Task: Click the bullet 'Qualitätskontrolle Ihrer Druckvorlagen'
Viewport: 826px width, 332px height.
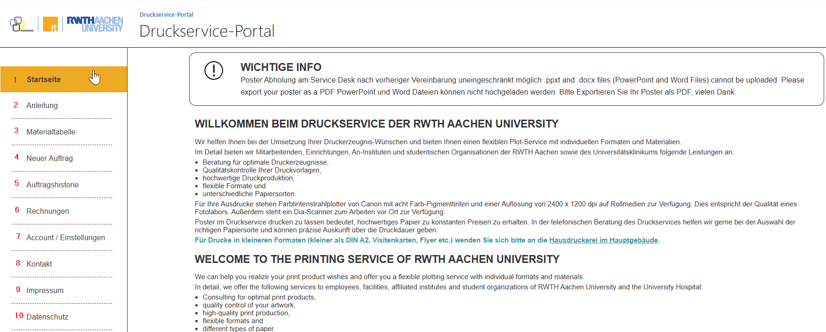Action: click(x=262, y=170)
